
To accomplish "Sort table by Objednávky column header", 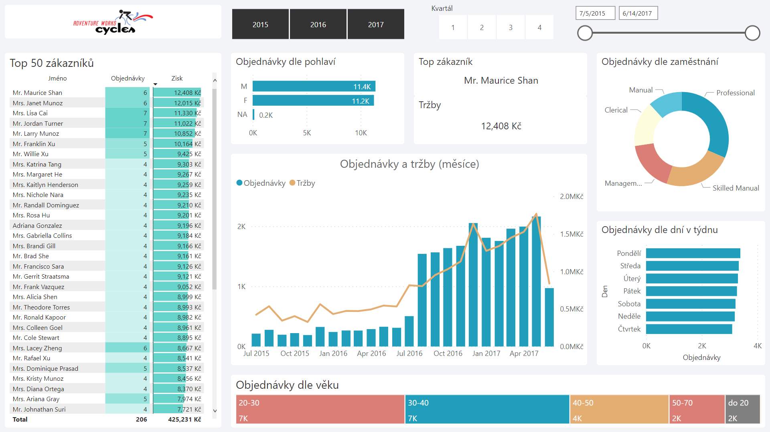I will (128, 78).
